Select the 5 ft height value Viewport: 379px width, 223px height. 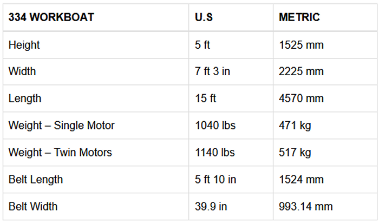202,44
